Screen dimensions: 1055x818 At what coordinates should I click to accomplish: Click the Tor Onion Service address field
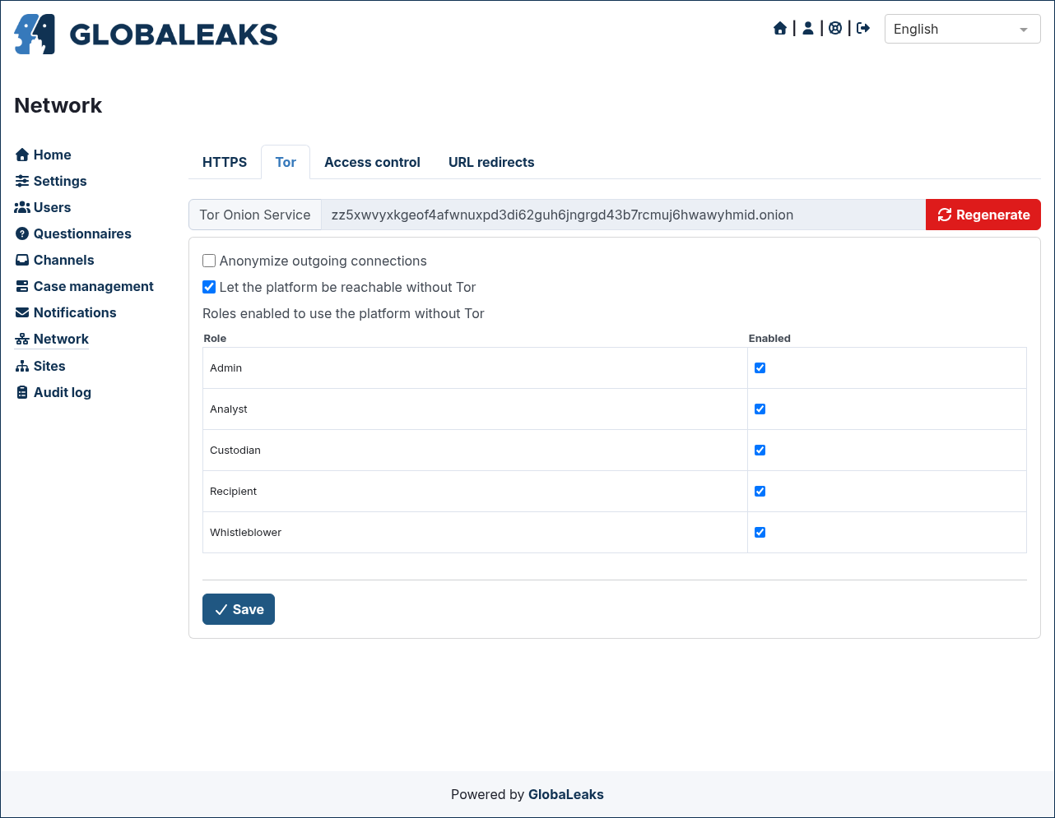[x=623, y=215]
